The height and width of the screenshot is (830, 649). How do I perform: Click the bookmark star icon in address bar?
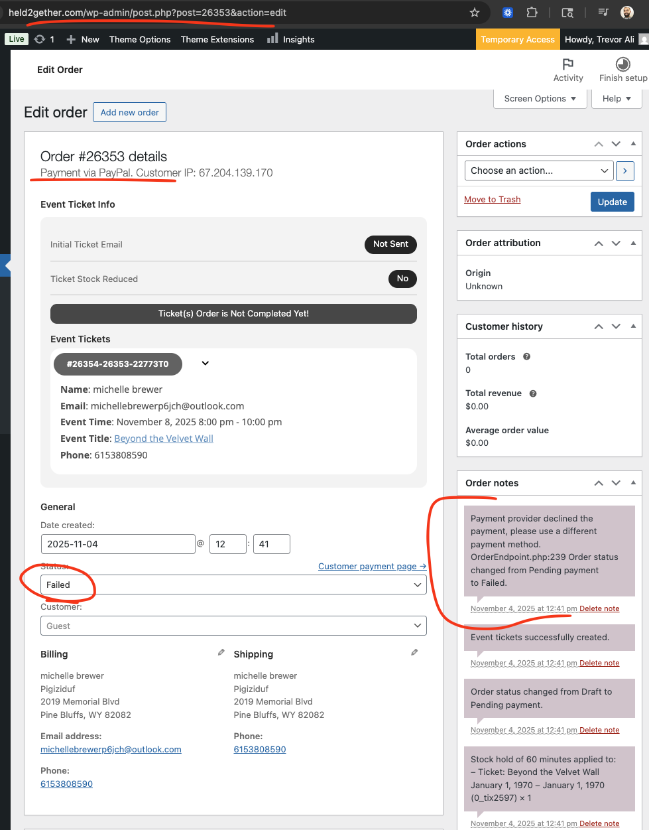(x=475, y=13)
